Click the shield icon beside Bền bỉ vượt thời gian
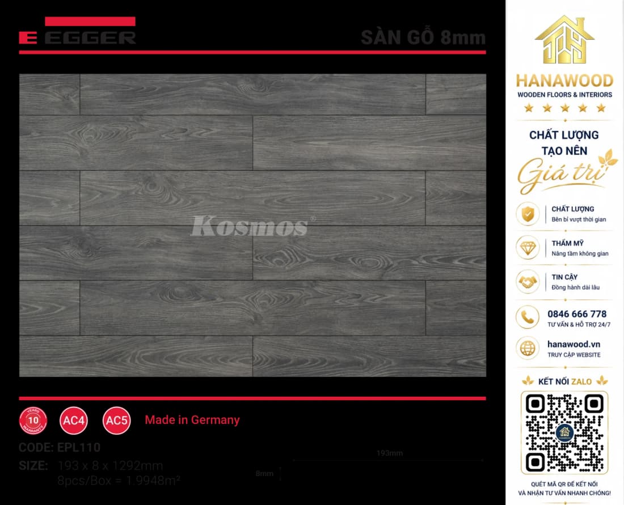 (528, 214)
